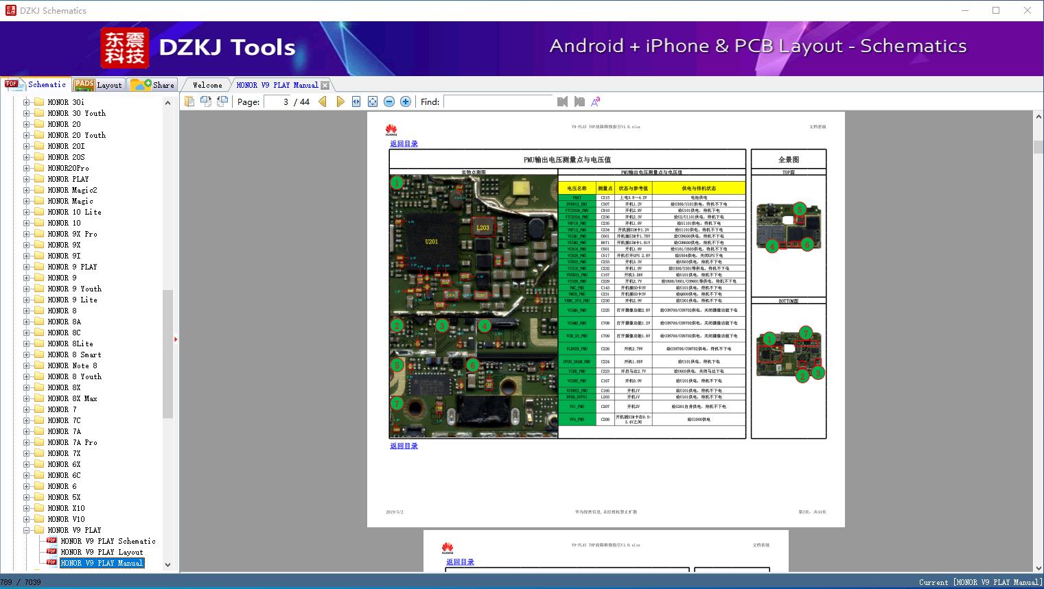The width and height of the screenshot is (1044, 589).
Task: Click the tree scrollbar down arrow
Action: pyautogui.click(x=167, y=565)
